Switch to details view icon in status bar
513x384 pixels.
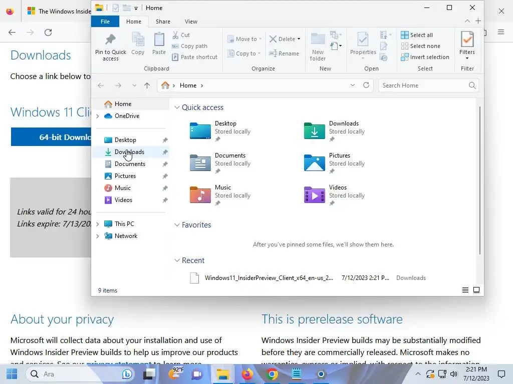[x=465, y=290]
